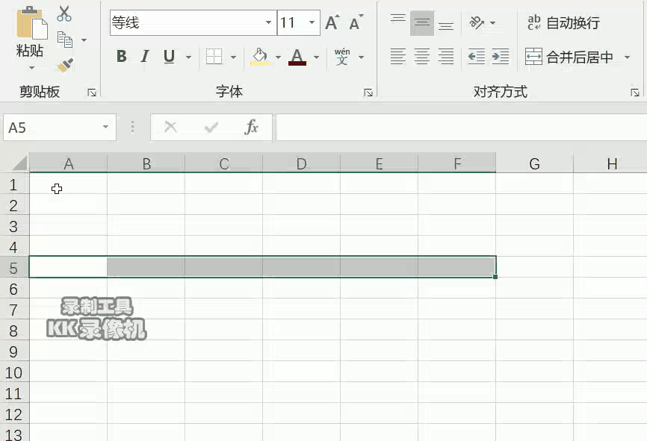
Task: Click cell B2
Action: (146, 204)
